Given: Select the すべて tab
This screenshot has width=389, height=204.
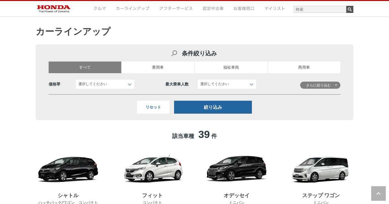Looking at the screenshot, I should click(x=85, y=67).
